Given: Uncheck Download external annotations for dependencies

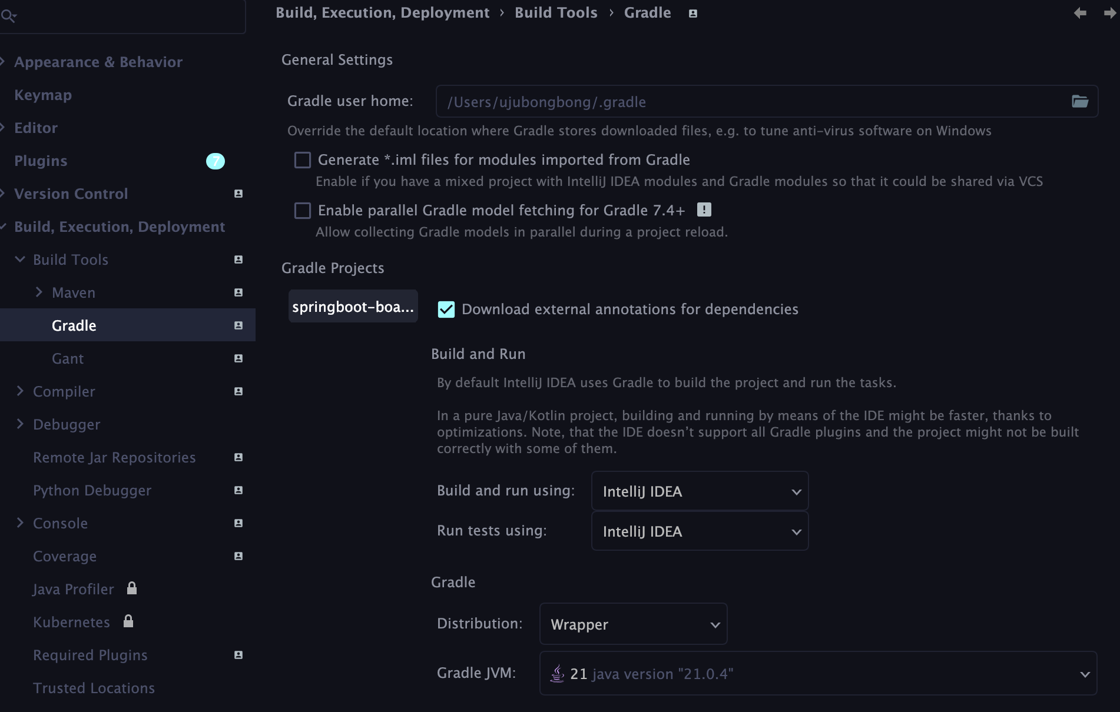Looking at the screenshot, I should tap(446, 310).
